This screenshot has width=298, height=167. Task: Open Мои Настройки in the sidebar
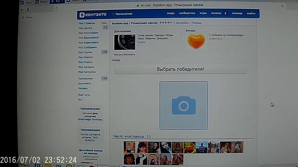87,72
